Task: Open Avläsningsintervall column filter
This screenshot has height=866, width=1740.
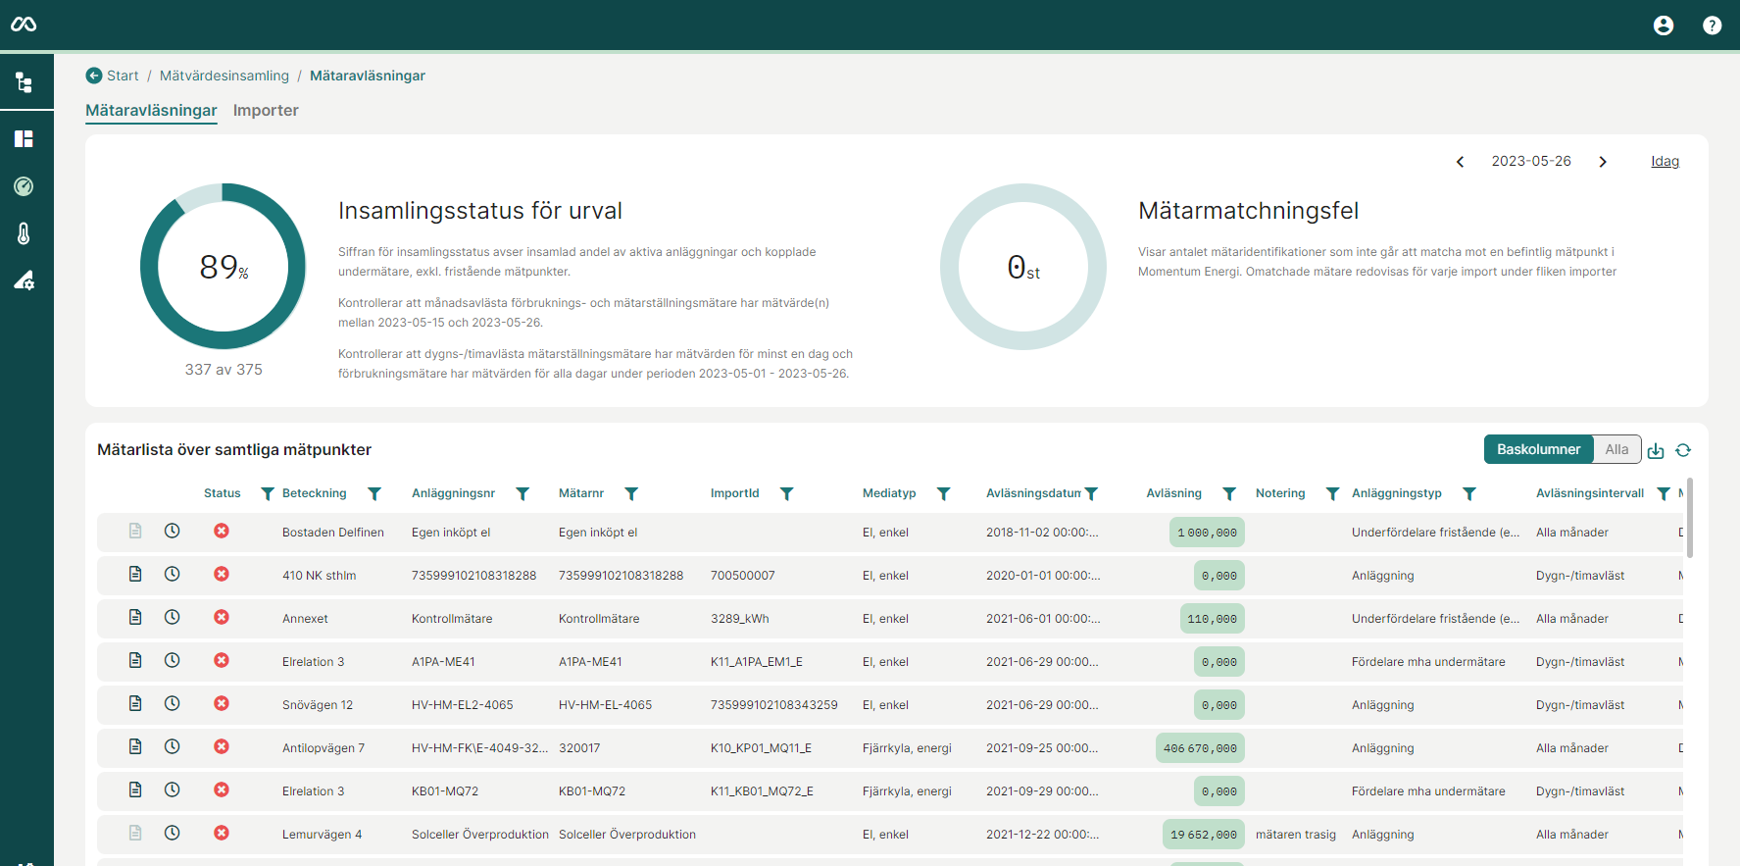Action: [x=1663, y=493]
